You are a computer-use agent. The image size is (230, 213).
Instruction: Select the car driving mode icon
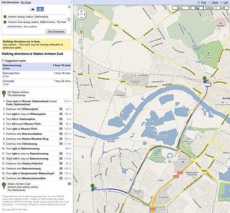[32, 9]
